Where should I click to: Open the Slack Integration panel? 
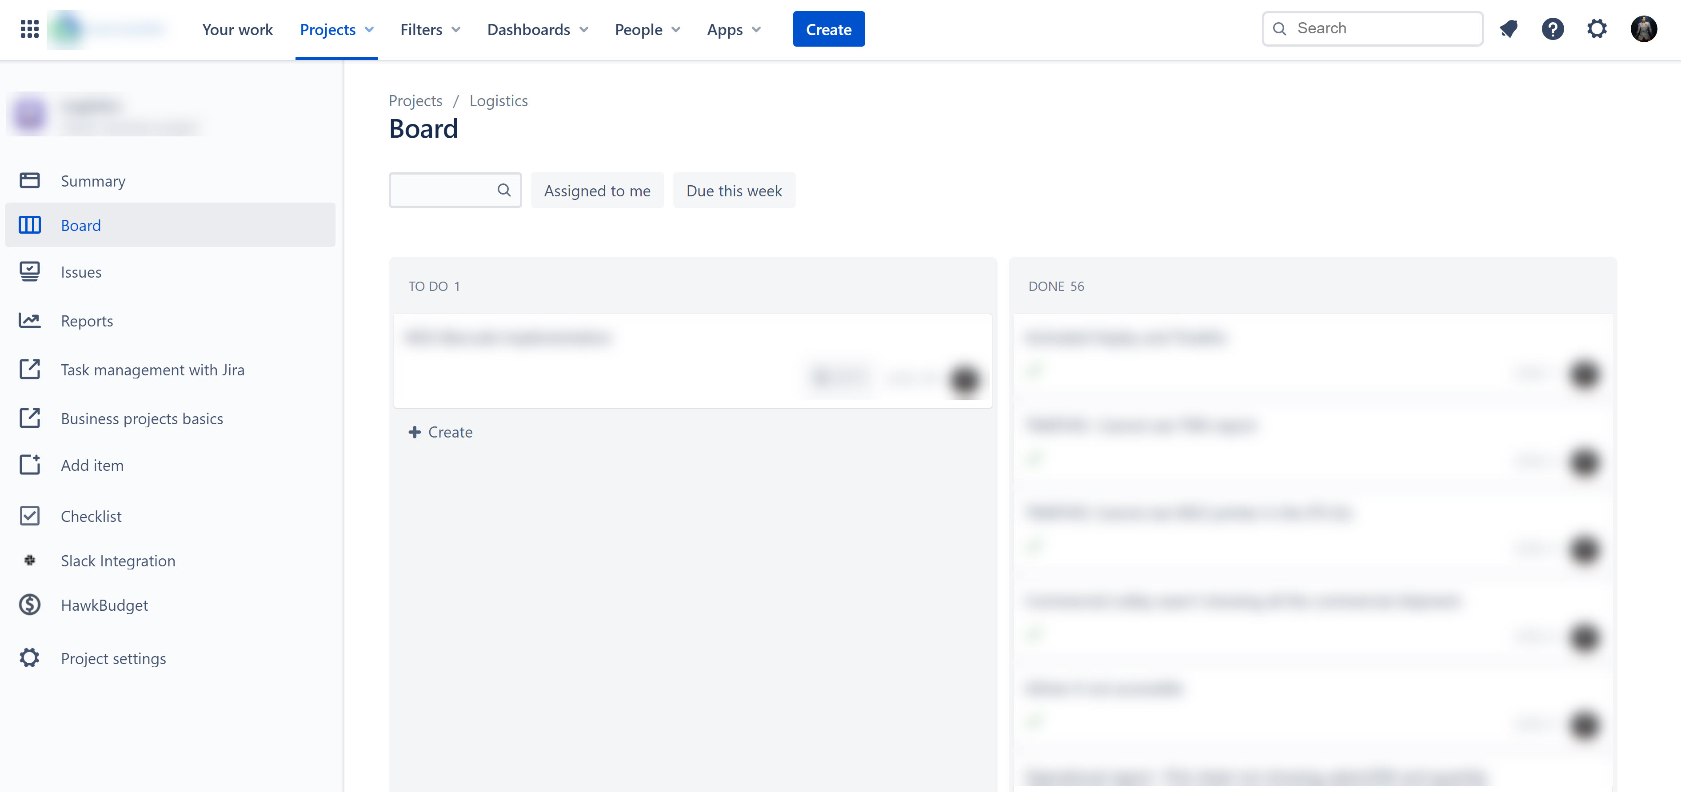pos(117,561)
